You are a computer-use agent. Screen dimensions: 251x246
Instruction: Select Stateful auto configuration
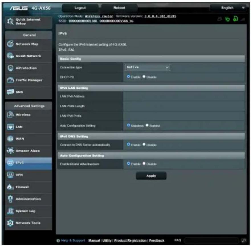tap(147, 125)
